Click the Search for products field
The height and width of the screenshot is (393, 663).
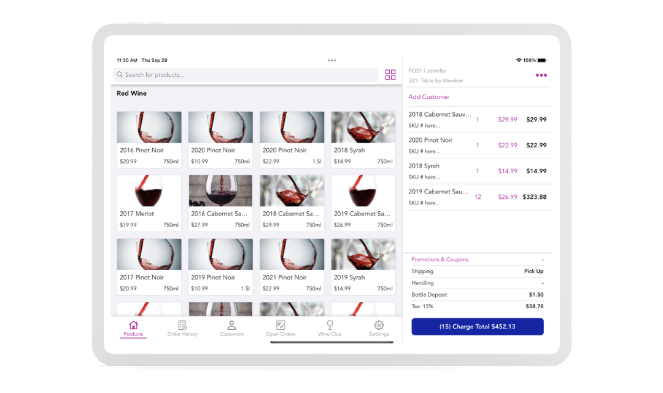click(x=246, y=75)
